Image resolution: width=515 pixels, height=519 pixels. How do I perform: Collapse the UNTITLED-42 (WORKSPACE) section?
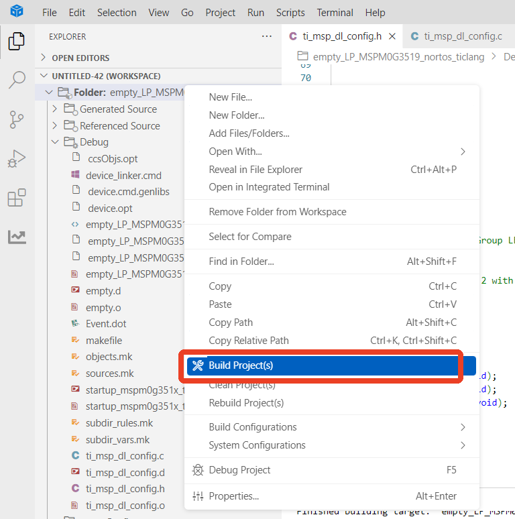[x=44, y=76]
